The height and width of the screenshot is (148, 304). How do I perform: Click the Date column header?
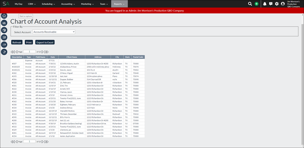point(53,57)
